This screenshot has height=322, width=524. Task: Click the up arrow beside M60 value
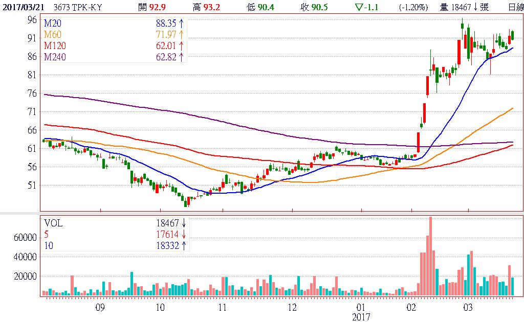181,35
